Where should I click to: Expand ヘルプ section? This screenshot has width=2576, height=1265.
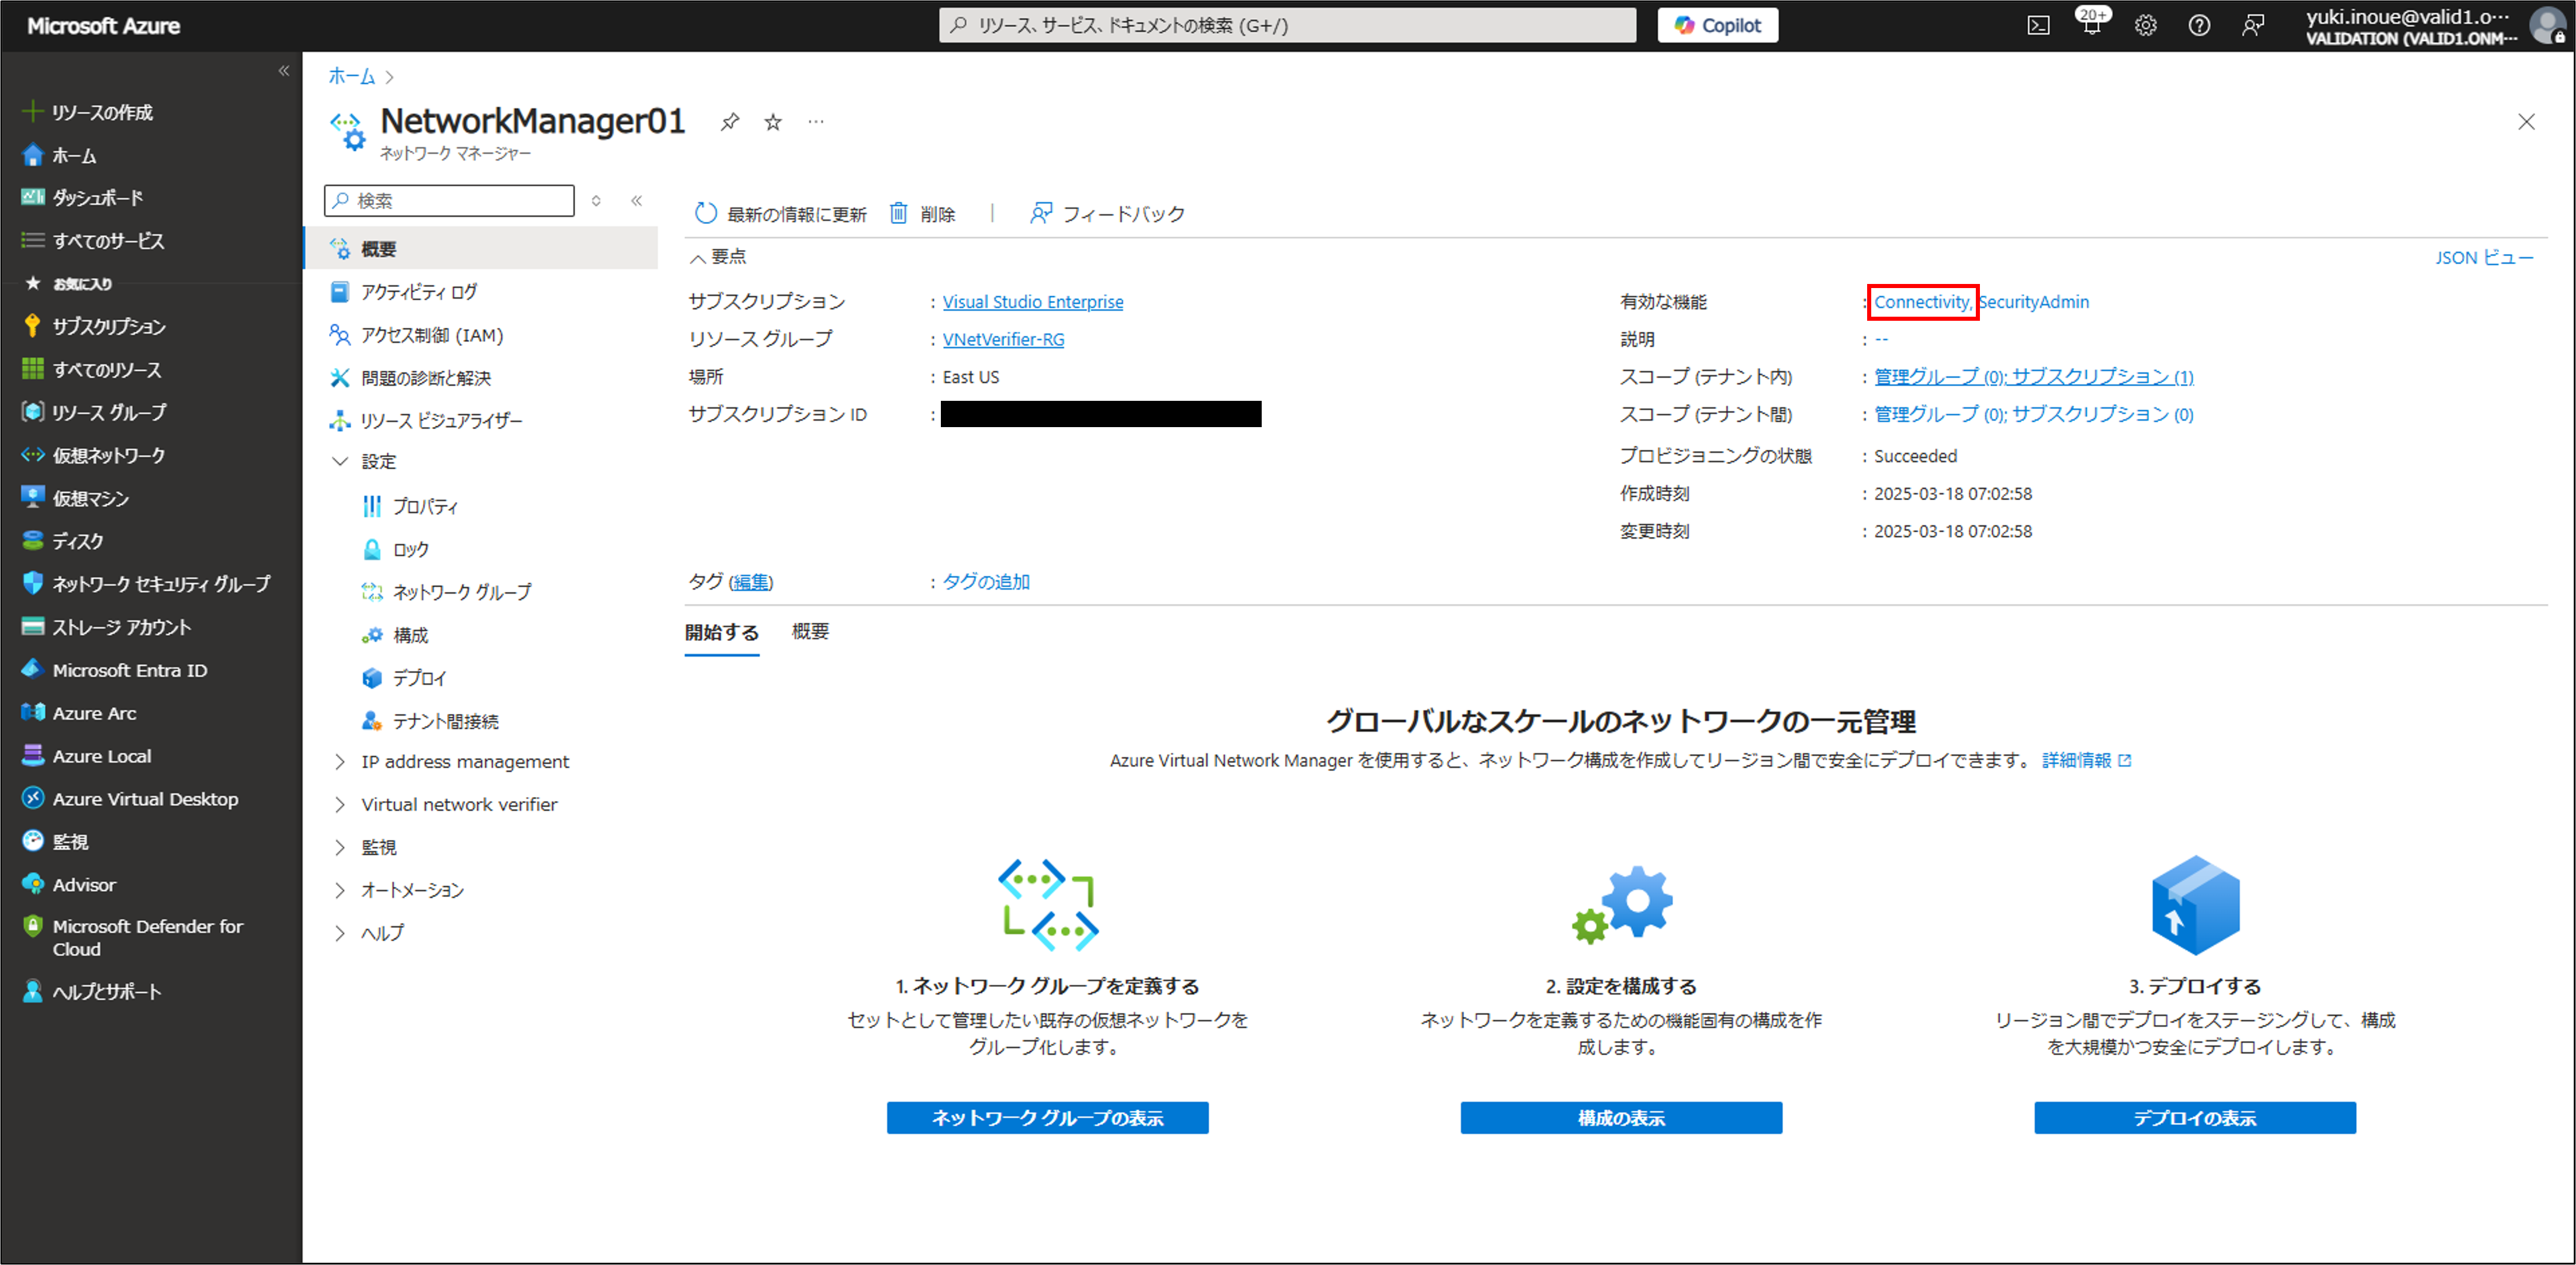coord(368,933)
